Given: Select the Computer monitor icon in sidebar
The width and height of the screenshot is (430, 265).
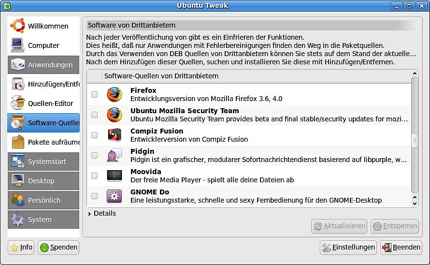Looking at the screenshot, I should [x=17, y=45].
